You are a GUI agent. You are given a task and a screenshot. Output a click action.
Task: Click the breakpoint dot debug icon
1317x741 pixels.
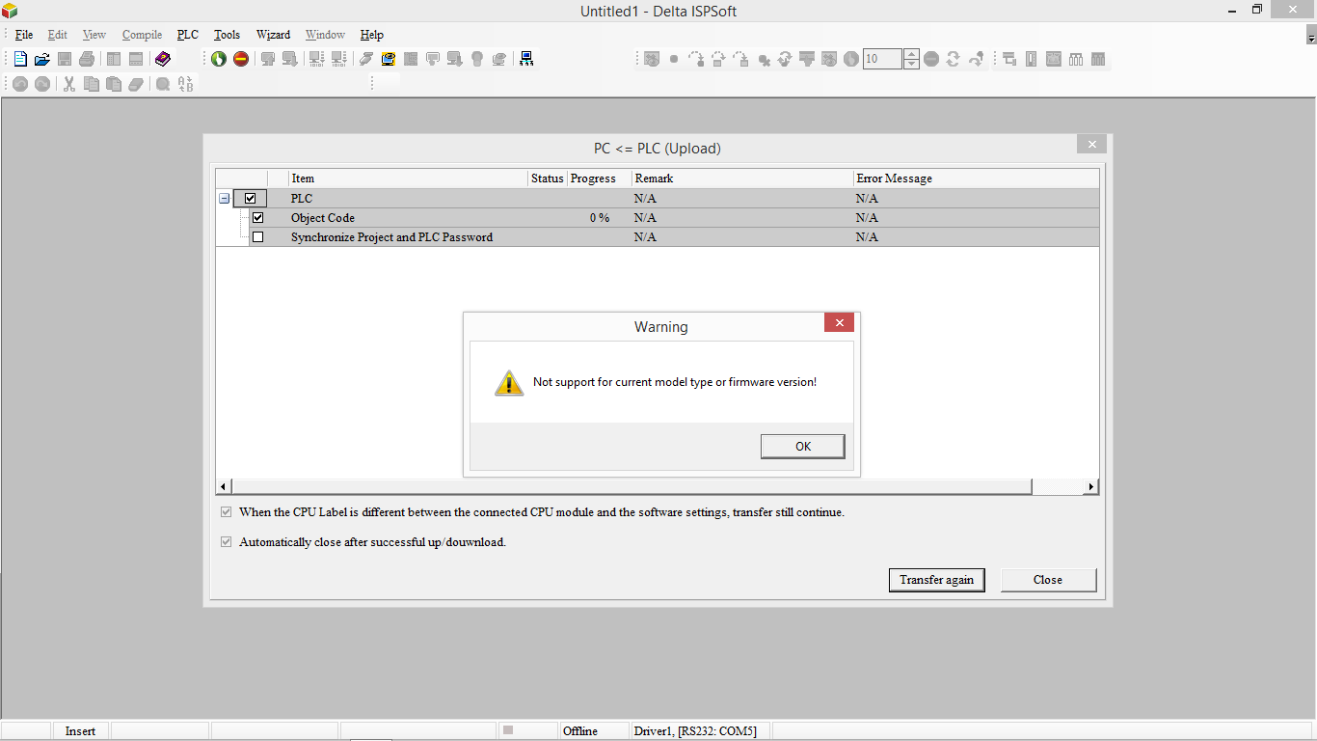674,59
